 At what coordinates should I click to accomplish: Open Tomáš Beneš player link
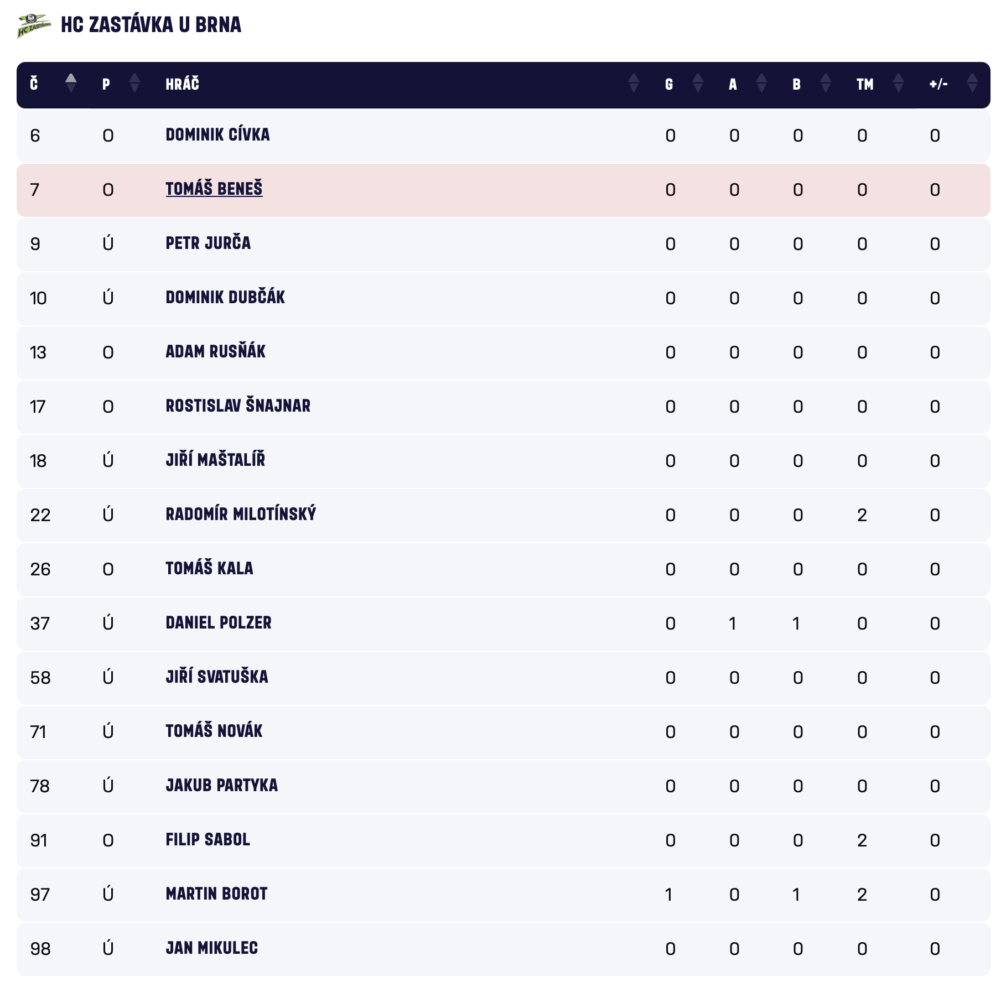214,189
